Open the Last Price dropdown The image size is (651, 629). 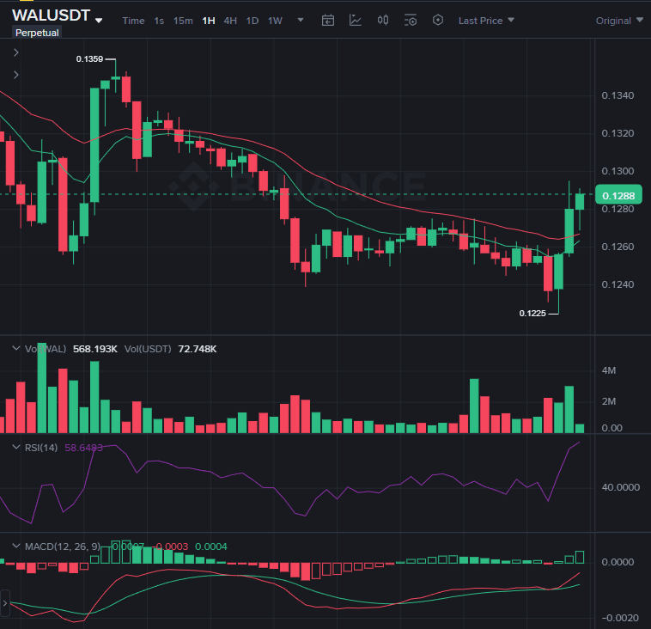click(486, 21)
